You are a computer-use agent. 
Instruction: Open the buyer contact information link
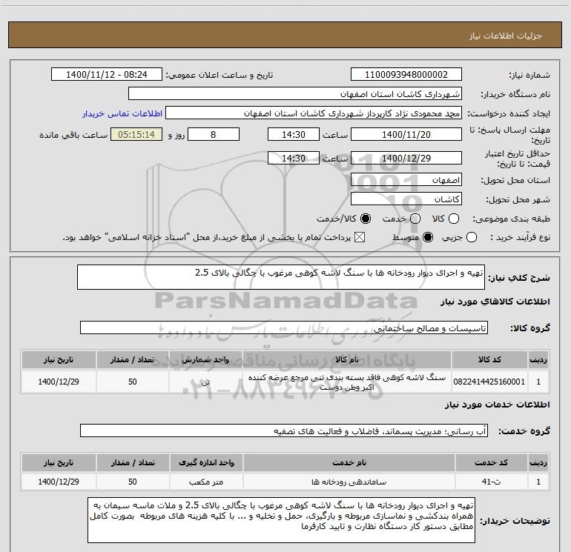click(122, 113)
